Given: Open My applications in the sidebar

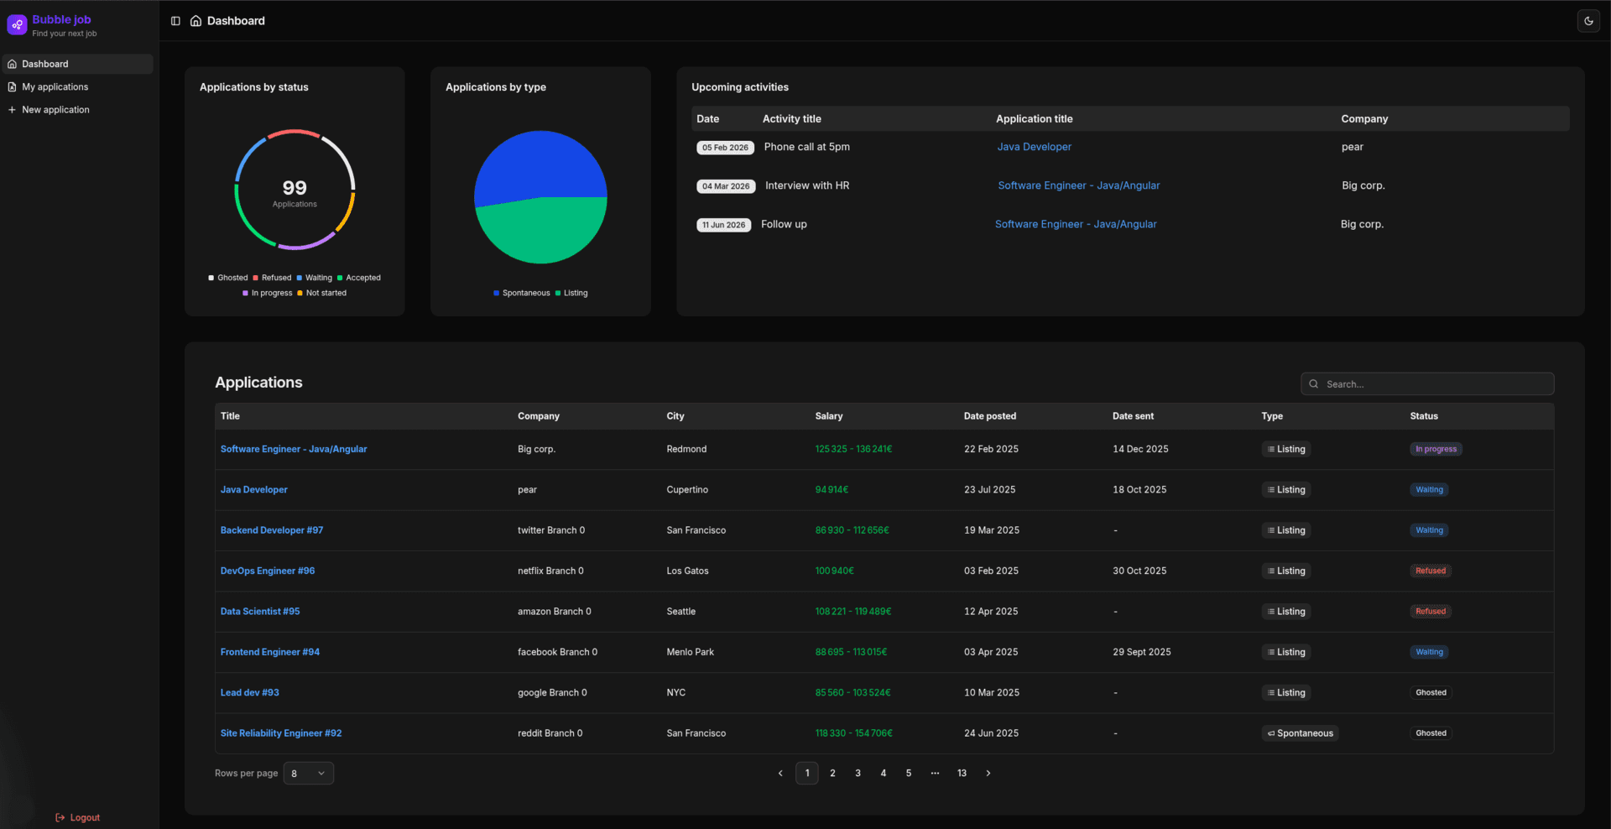Looking at the screenshot, I should pos(55,87).
